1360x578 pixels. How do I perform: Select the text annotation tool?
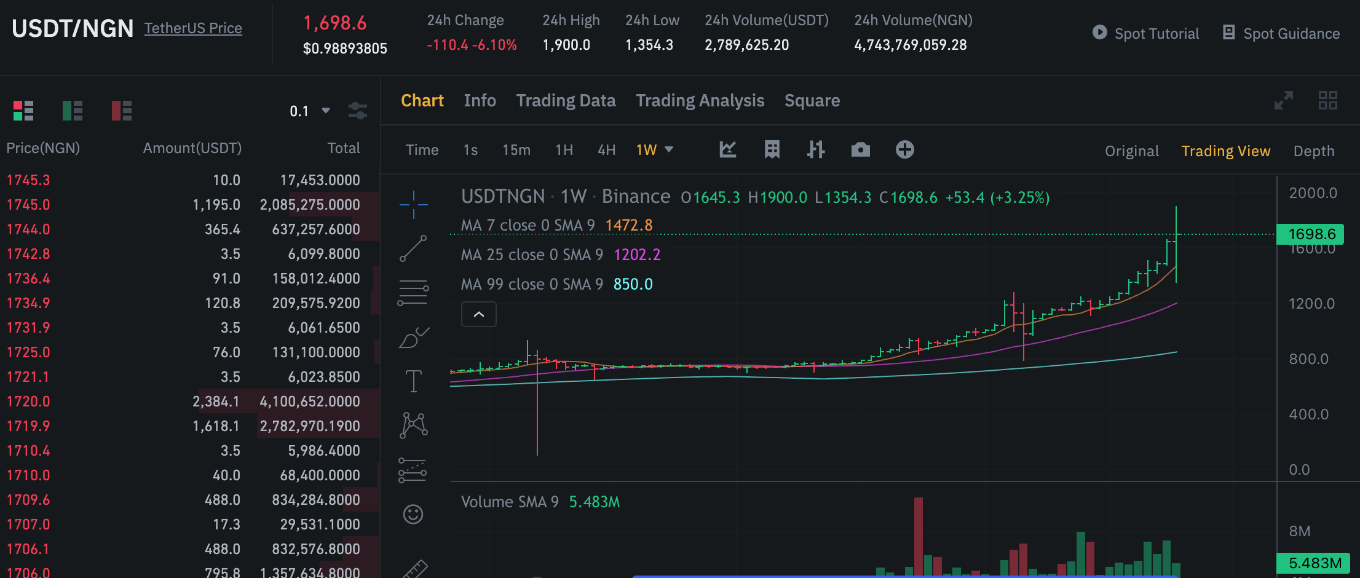[x=413, y=381]
